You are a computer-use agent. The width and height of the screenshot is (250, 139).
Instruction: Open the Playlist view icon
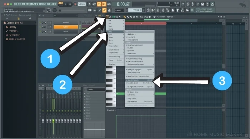click(148, 10)
